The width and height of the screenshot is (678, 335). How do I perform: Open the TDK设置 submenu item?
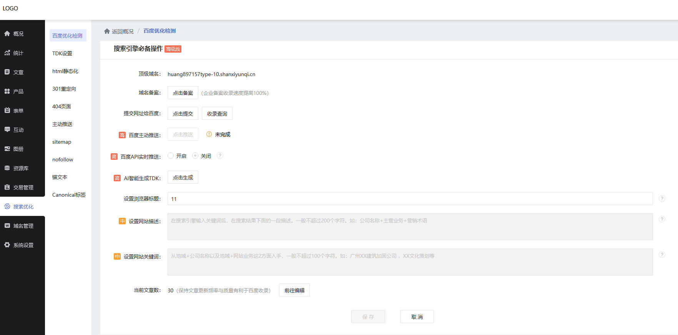pos(62,53)
